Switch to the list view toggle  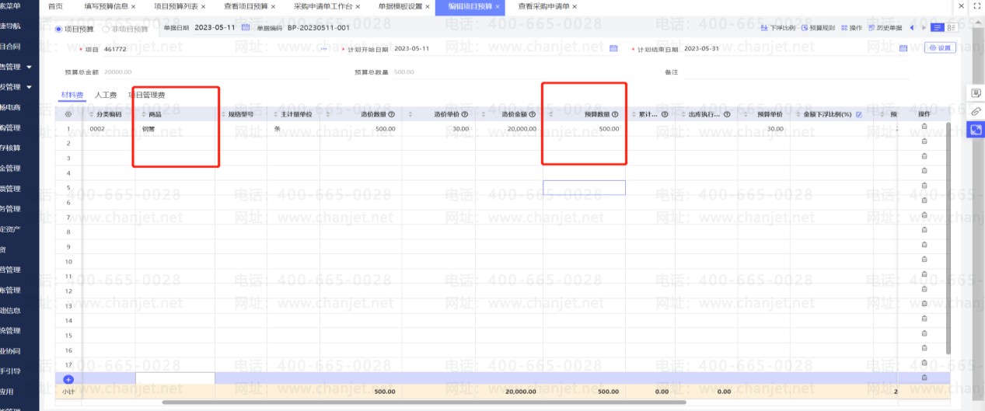click(x=938, y=28)
